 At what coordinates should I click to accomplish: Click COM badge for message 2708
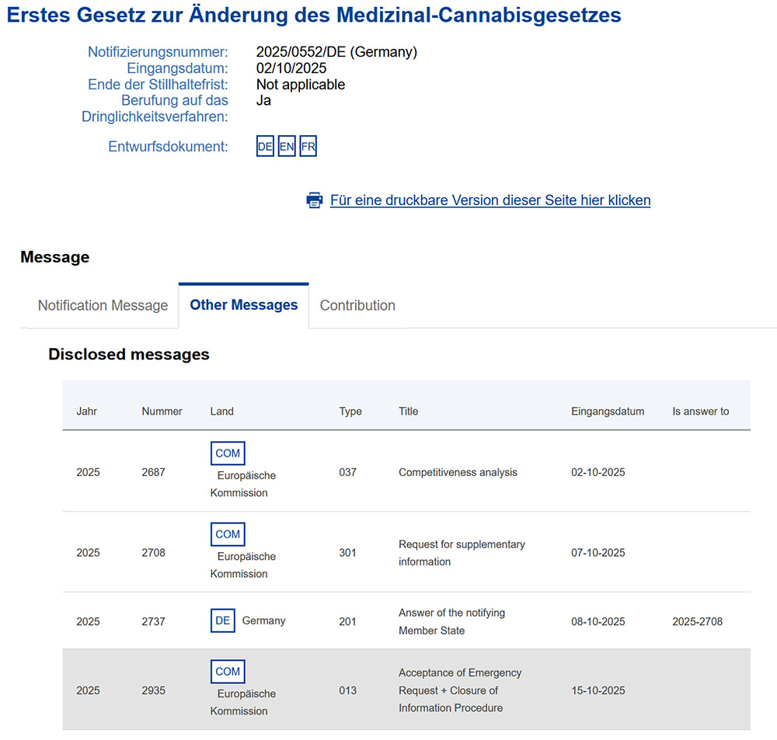coord(228,534)
